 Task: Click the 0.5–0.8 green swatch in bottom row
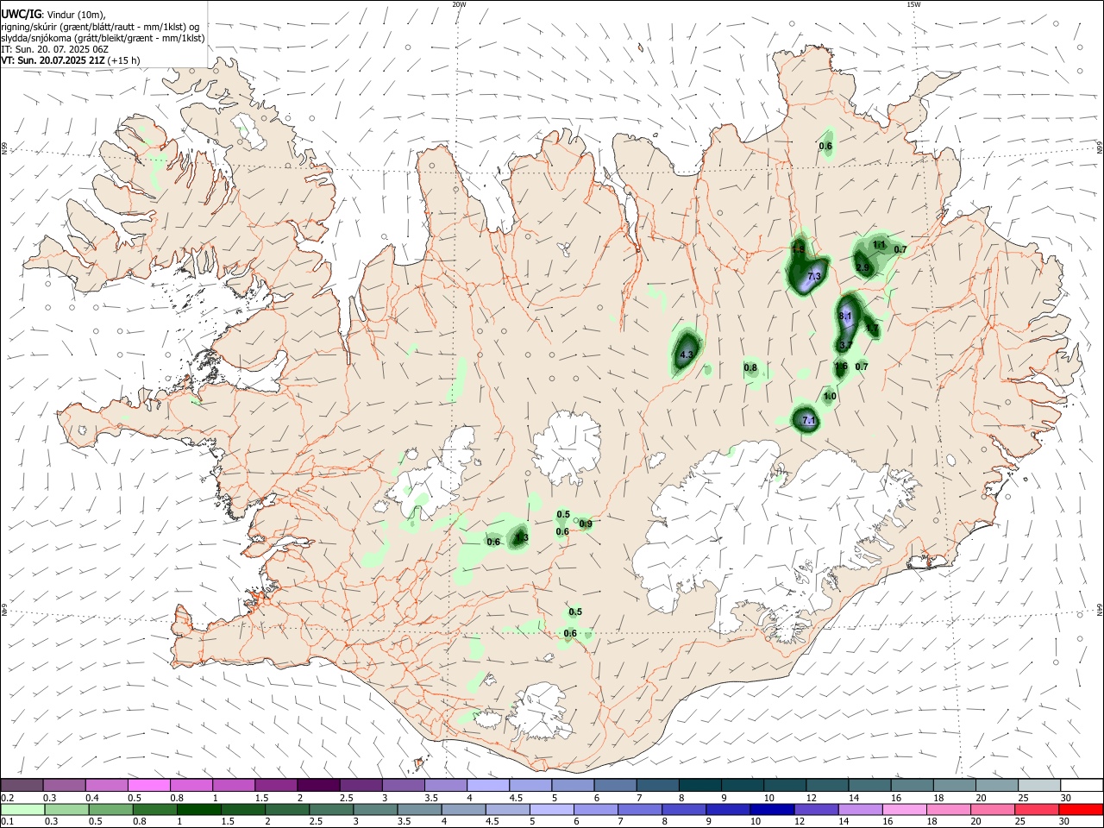[111, 810]
